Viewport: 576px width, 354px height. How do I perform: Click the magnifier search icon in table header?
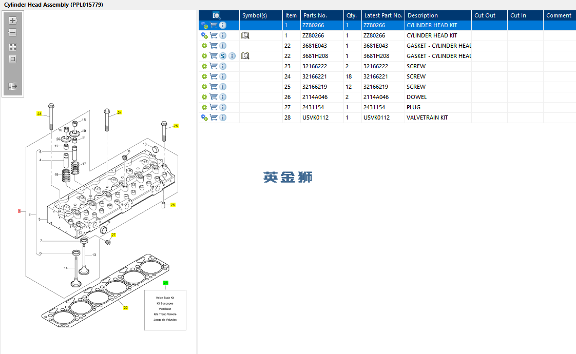click(x=216, y=15)
